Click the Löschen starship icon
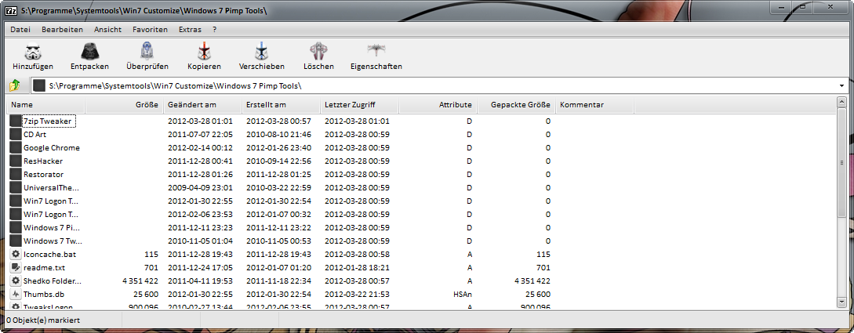854x333 pixels. pos(318,51)
